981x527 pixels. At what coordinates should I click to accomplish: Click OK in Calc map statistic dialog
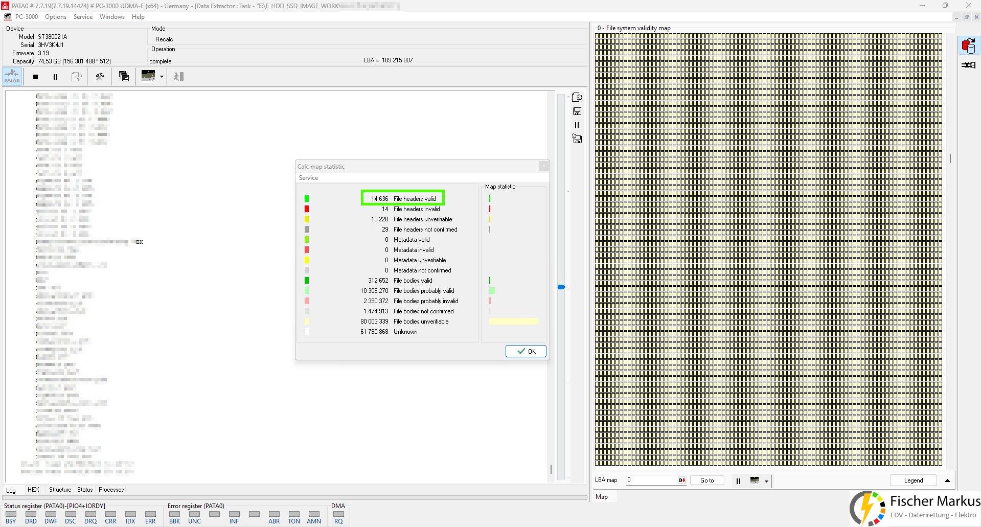click(526, 351)
